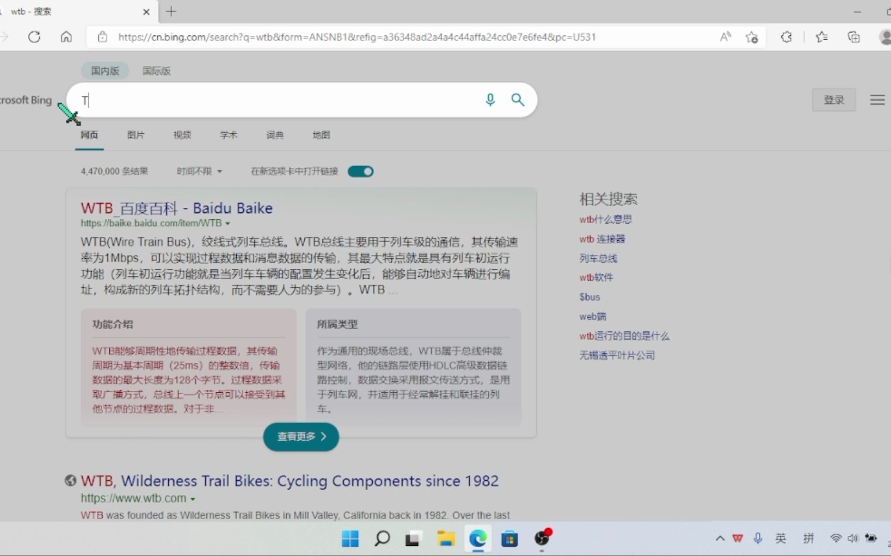Screen dimensions: 891x556
Task: Open WTB Wilderness Trail Bikes result link
Action: (289, 481)
